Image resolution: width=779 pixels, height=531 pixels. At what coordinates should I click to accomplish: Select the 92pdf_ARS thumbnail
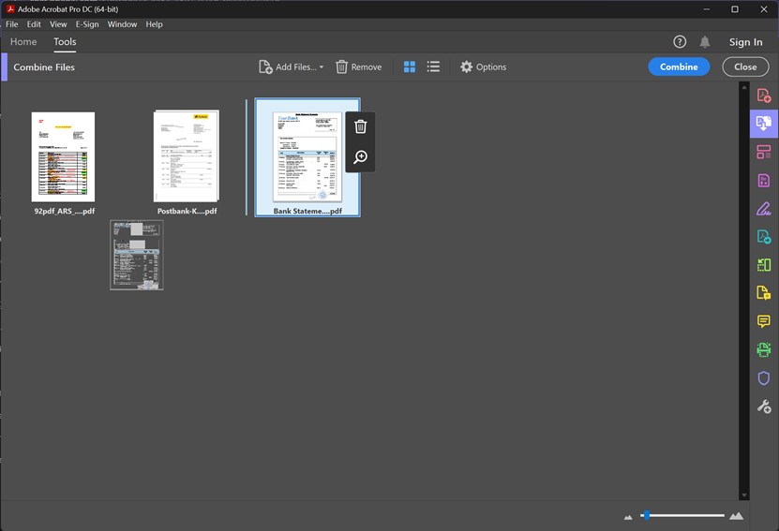(63, 156)
